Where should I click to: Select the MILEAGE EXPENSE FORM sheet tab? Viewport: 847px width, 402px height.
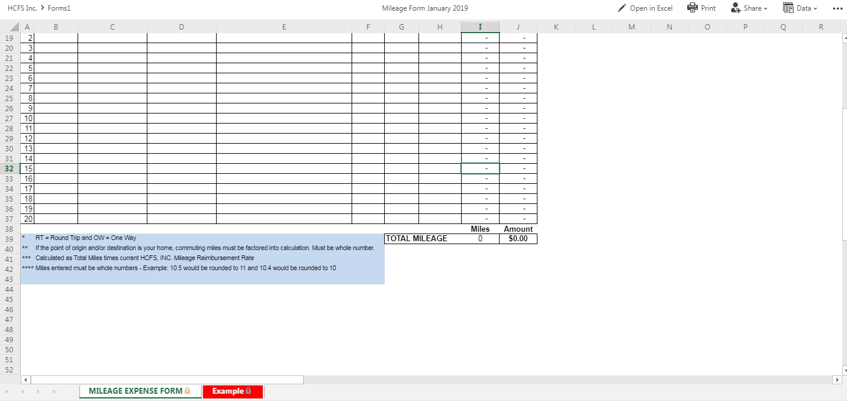(x=140, y=391)
